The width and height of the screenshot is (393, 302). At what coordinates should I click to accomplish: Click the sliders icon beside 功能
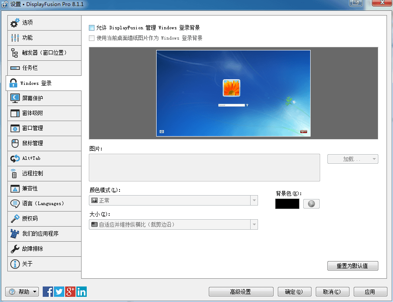tap(15, 38)
